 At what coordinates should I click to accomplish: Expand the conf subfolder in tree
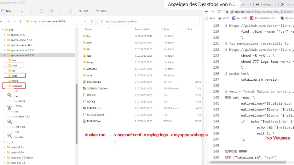coord(6,65)
